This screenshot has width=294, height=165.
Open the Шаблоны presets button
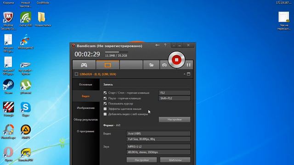tap(175, 160)
